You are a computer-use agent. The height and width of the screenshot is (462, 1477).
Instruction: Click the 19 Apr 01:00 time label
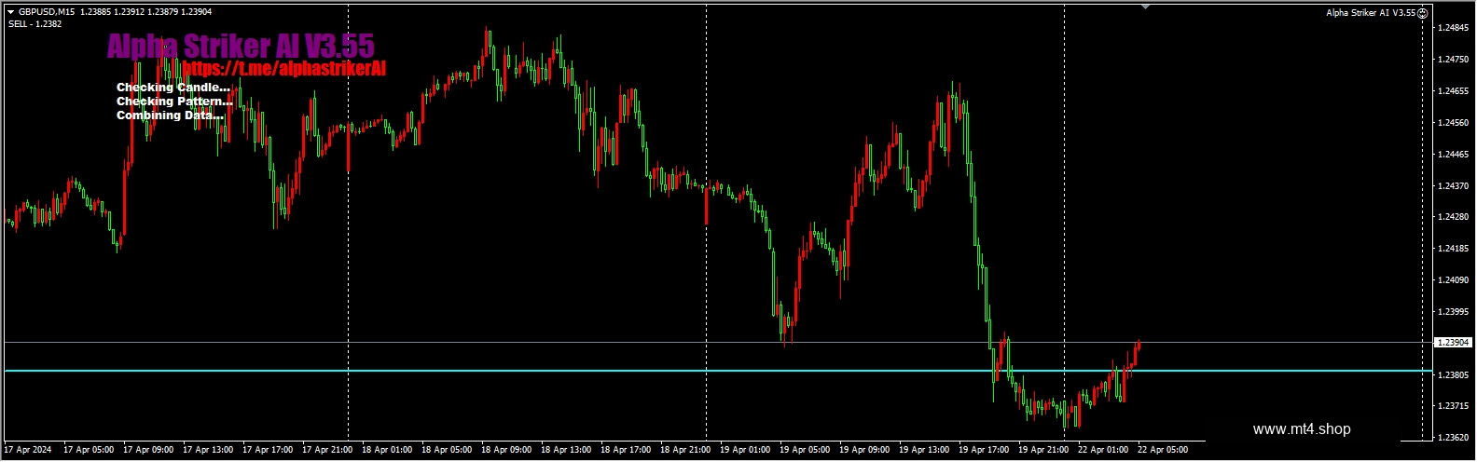[746, 450]
